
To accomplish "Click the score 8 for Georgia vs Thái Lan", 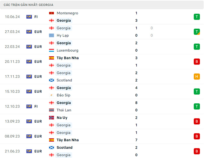I will (136, 103).
